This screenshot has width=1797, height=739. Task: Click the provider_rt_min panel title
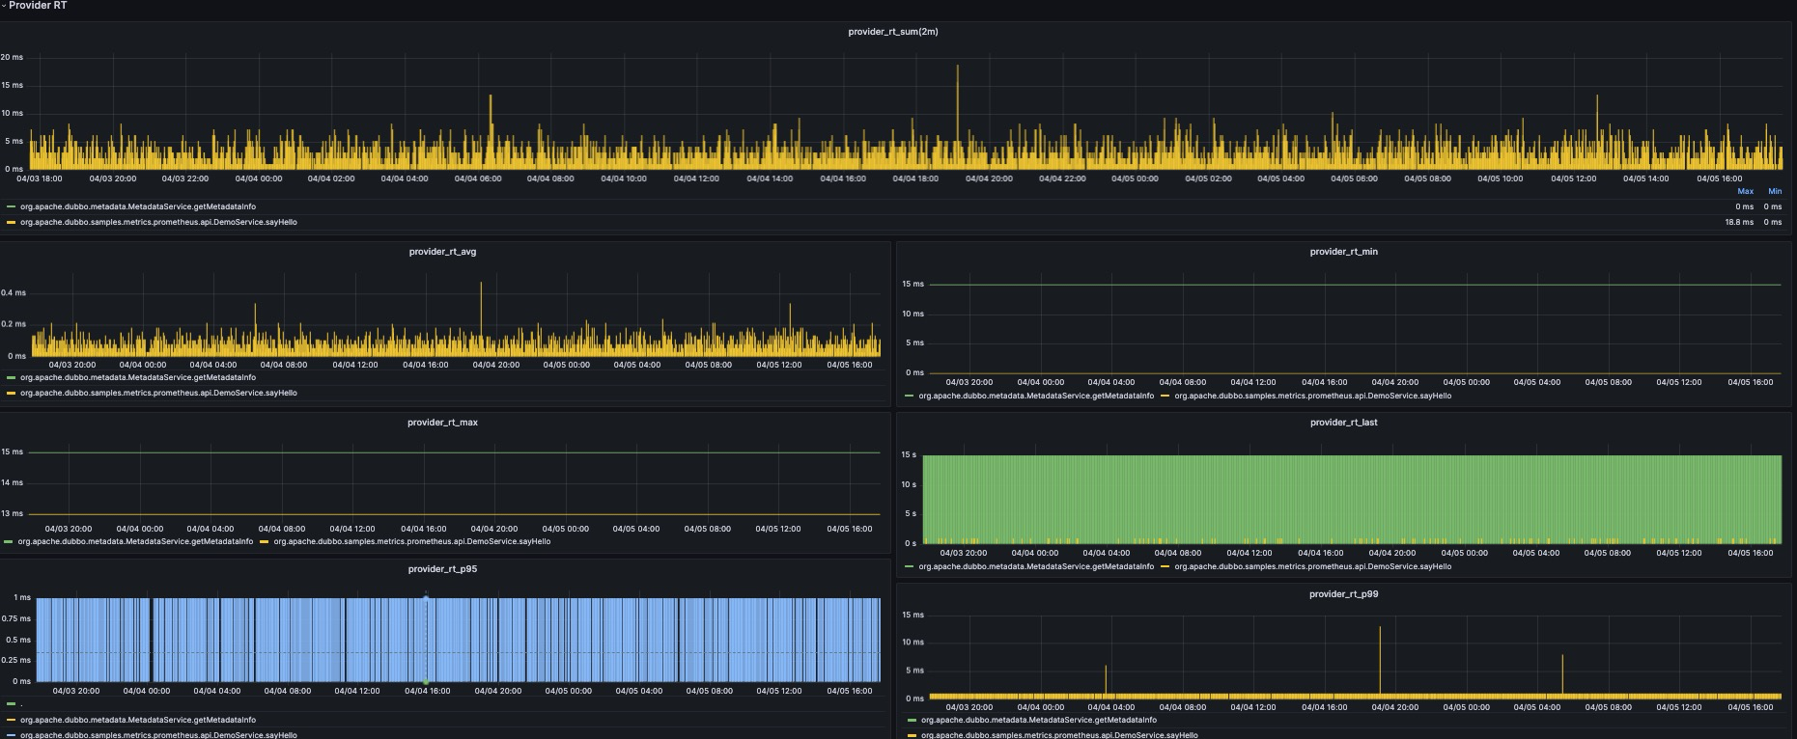(1343, 252)
